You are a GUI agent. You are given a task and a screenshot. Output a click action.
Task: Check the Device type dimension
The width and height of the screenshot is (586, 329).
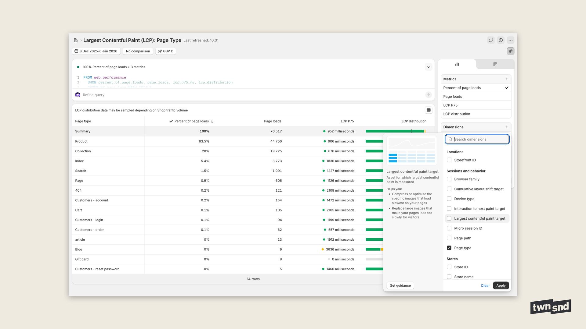coord(449,199)
